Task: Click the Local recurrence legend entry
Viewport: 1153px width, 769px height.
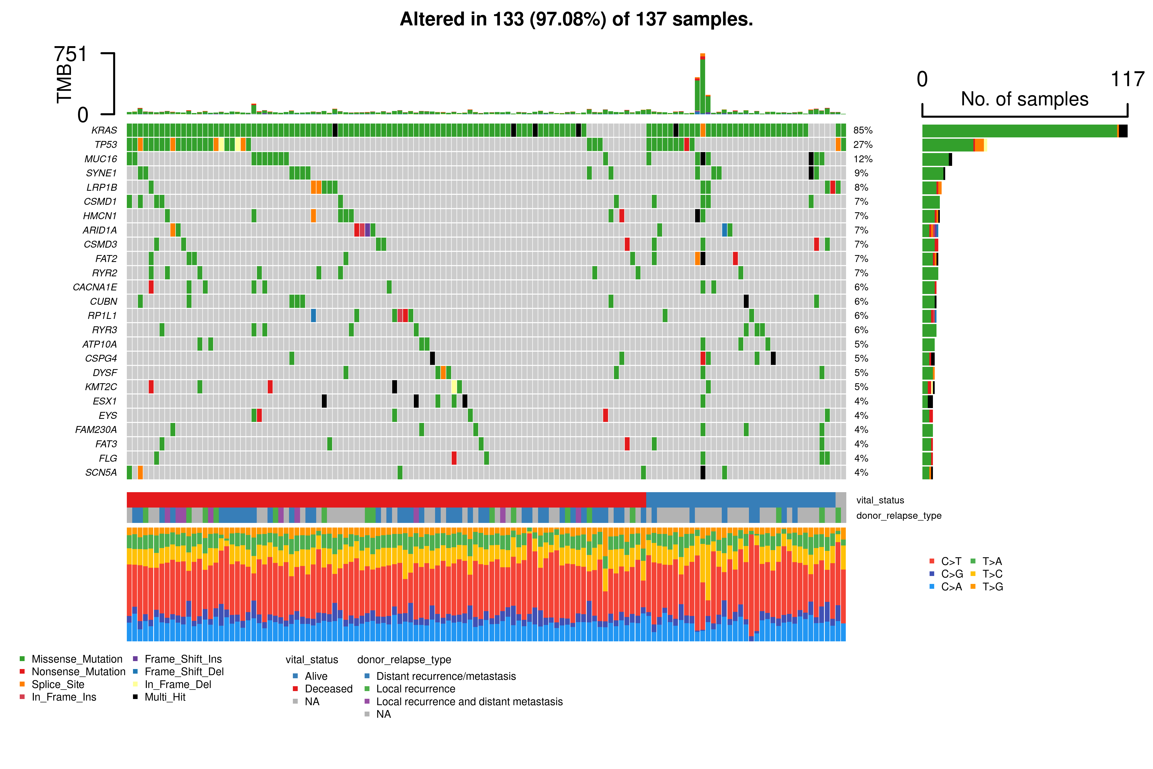Action: coord(415,689)
